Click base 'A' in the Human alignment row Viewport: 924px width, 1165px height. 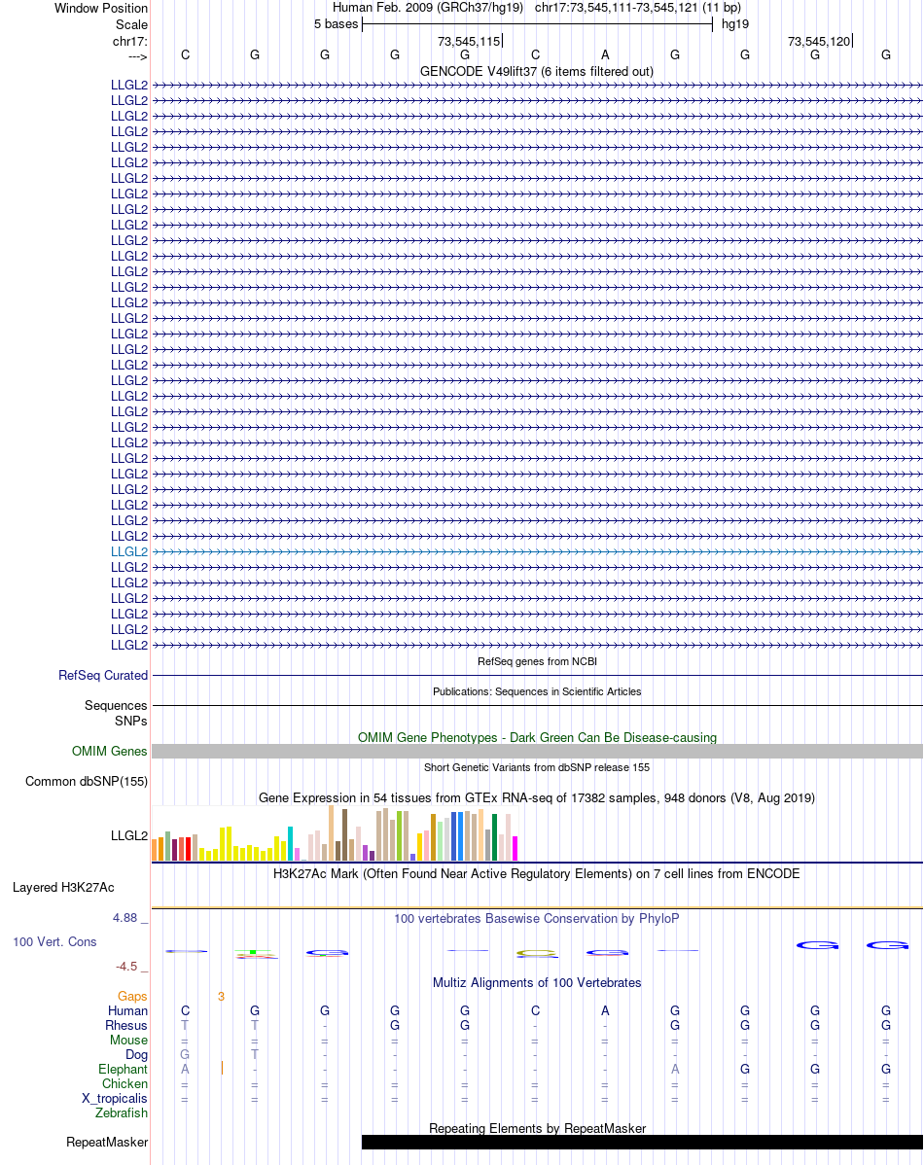coord(605,1011)
